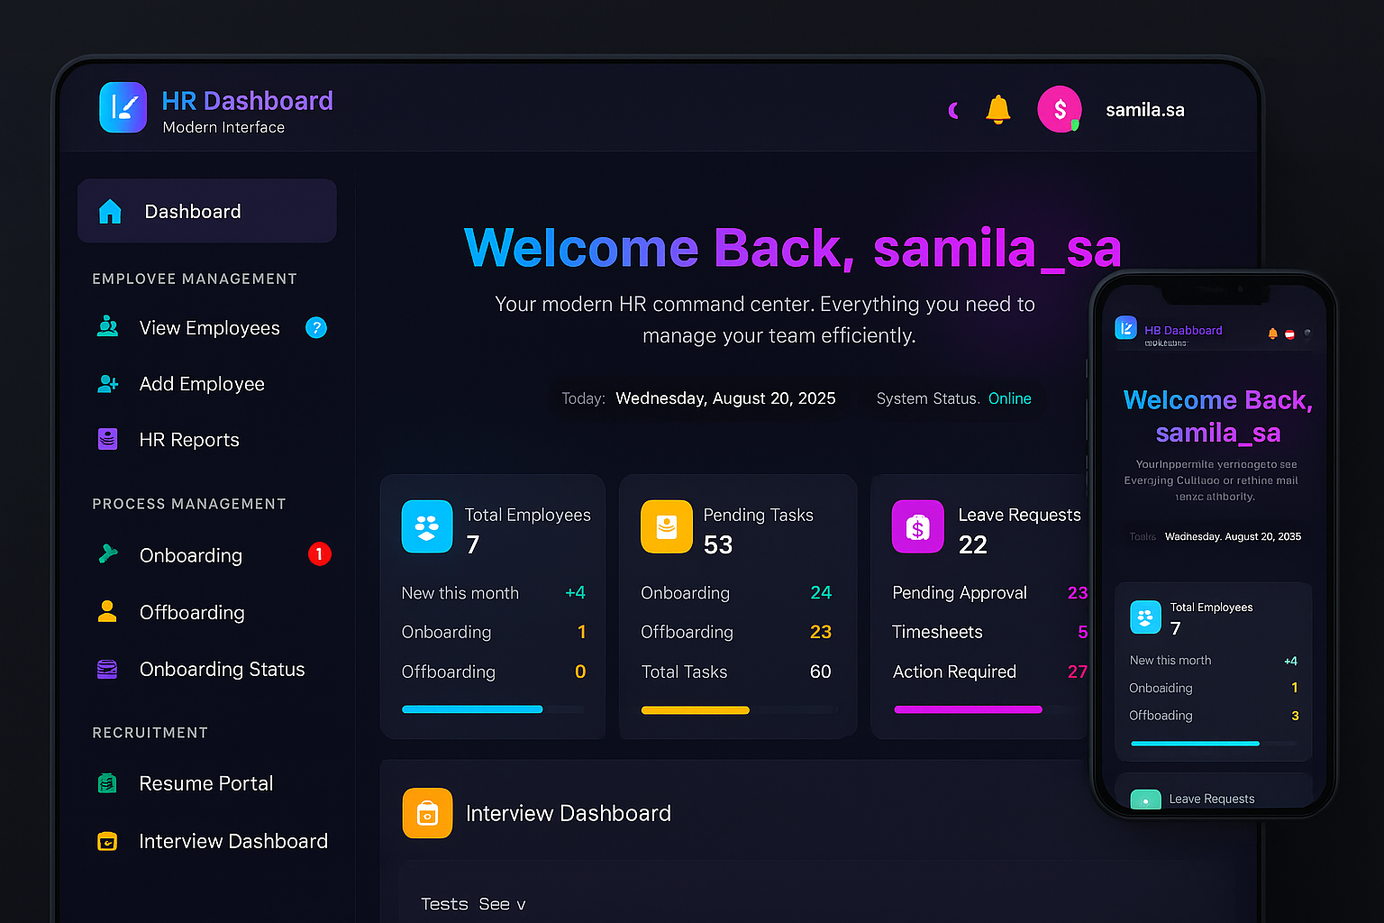Click the HR Dashboard logo icon
The width and height of the screenshot is (1384, 923).
(123, 107)
